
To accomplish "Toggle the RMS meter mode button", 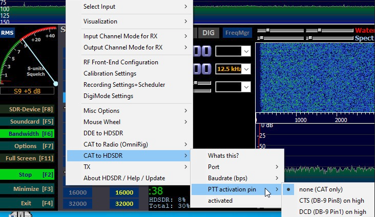I will click(x=7, y=33).
